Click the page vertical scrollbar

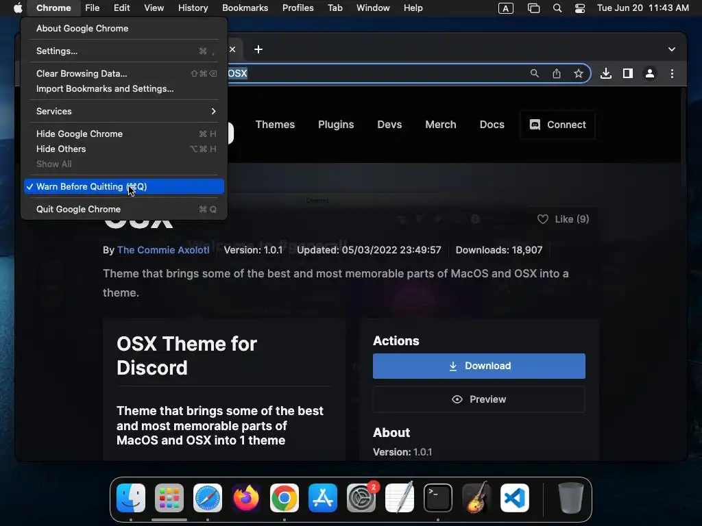683,136
